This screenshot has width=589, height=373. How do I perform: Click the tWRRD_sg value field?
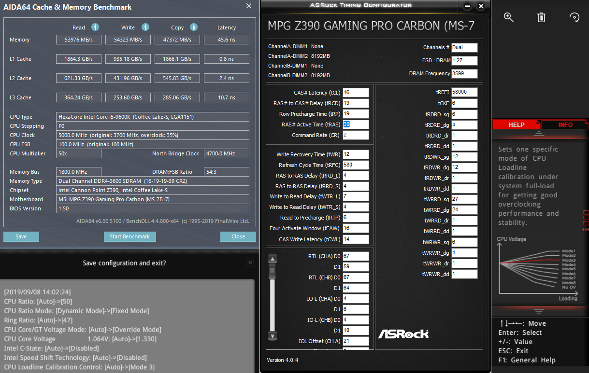tap(464, 199)
